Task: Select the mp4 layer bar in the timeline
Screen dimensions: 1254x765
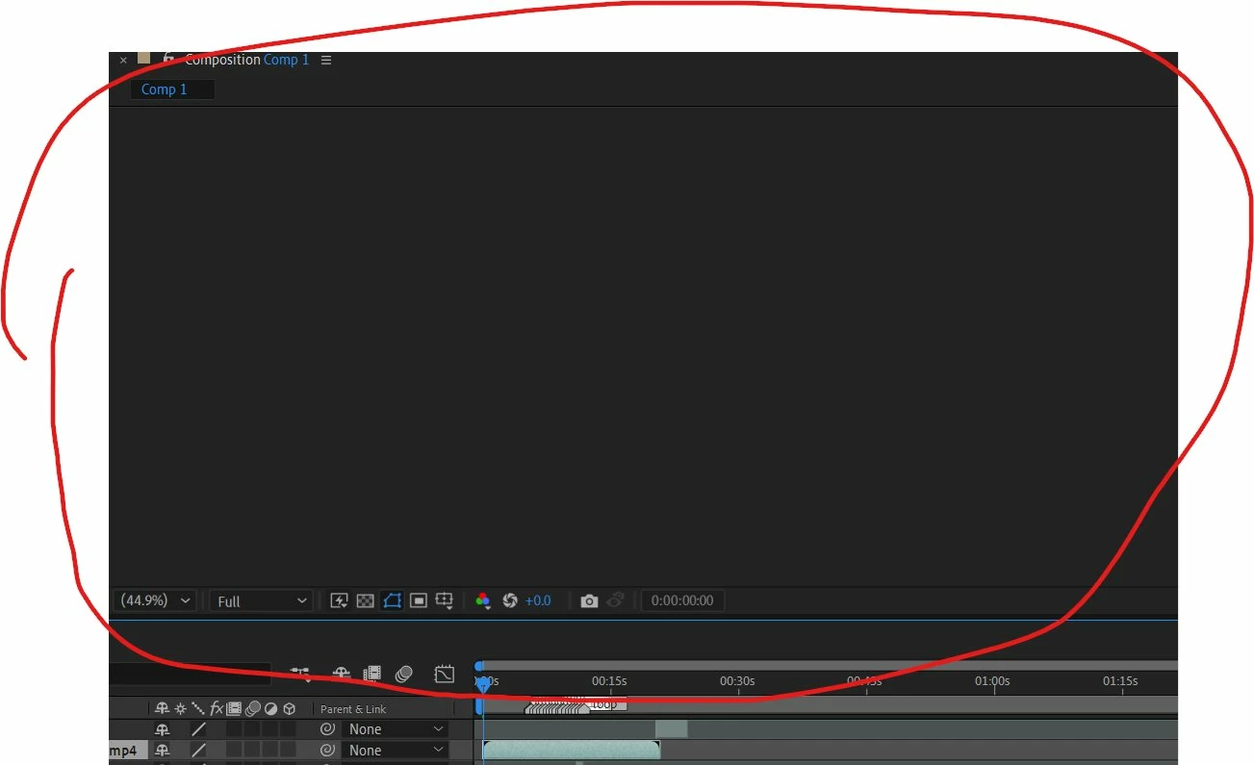Action: click(571, 751)
